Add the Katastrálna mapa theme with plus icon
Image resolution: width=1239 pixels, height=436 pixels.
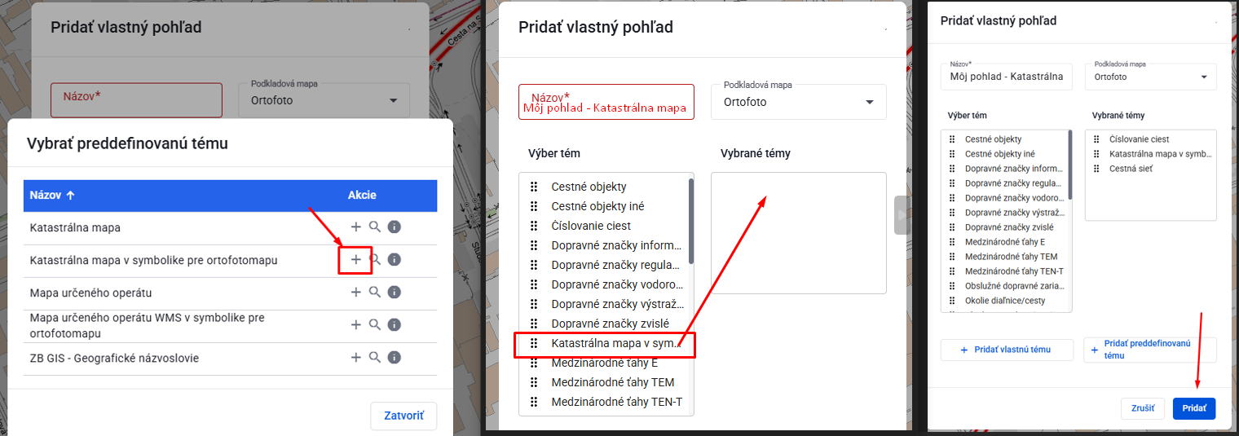(355, 227)
